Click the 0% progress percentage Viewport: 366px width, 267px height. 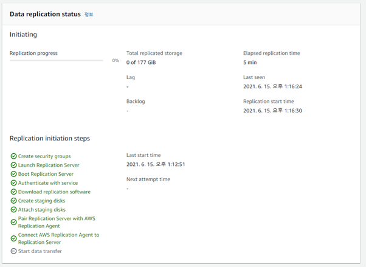click(x=116, y=60)
